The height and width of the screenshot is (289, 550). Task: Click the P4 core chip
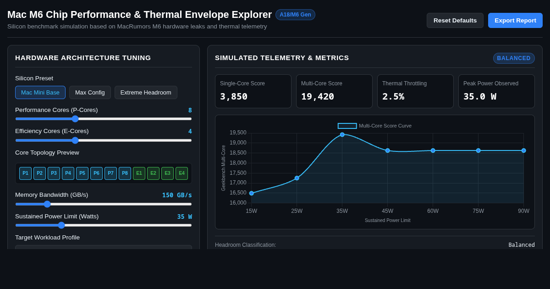pyautogui.click(x=68, y=173)
